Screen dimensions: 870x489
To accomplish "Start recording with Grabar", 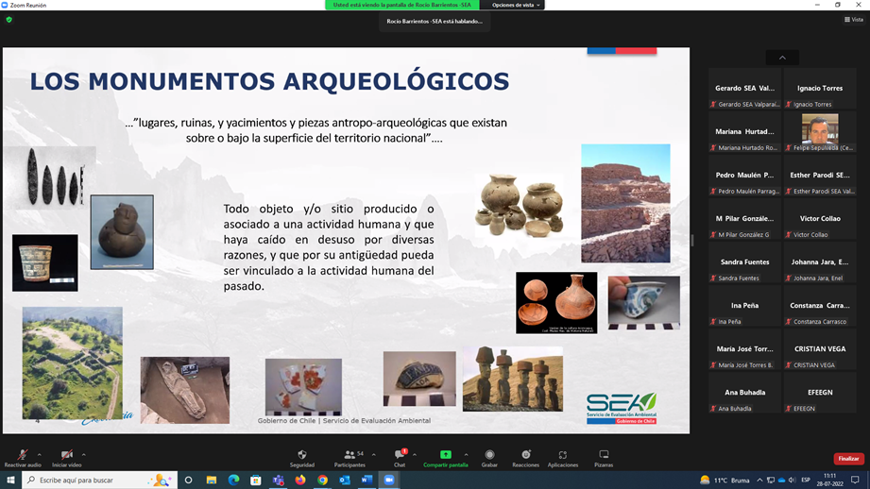I will [x=489, y=456].
